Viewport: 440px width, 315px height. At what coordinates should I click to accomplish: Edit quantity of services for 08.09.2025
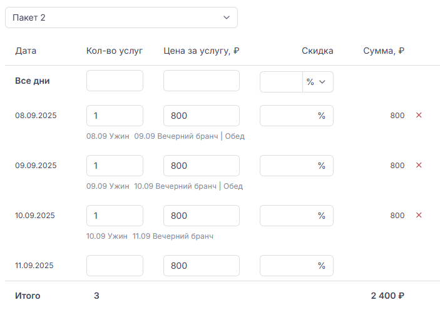coord(115,116)
